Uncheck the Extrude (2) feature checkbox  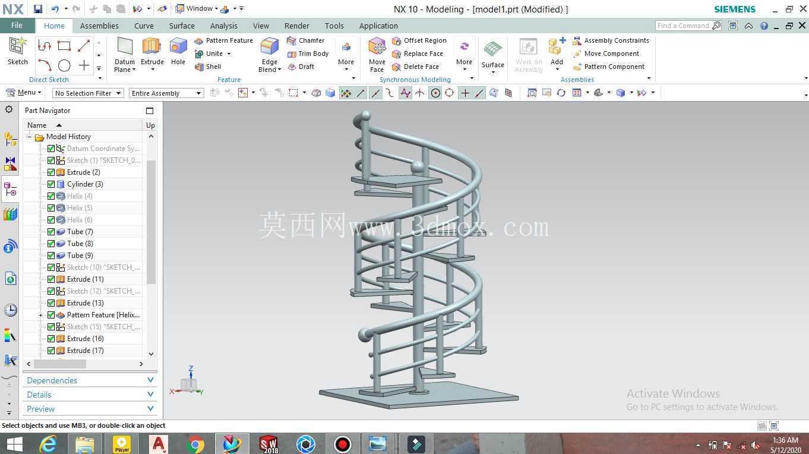(51, 172)
